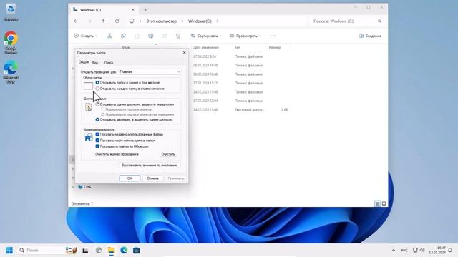Screen dimensions: 458x257
Task: Add a new Explorer tab with plus
Action: click(145, 10)
